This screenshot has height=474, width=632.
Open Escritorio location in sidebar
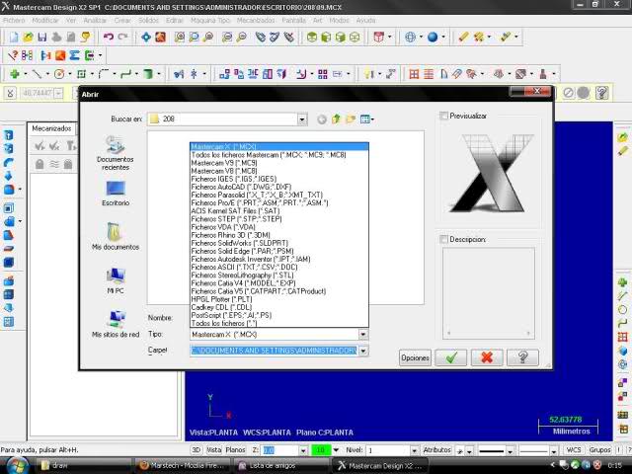coord(116,194)
